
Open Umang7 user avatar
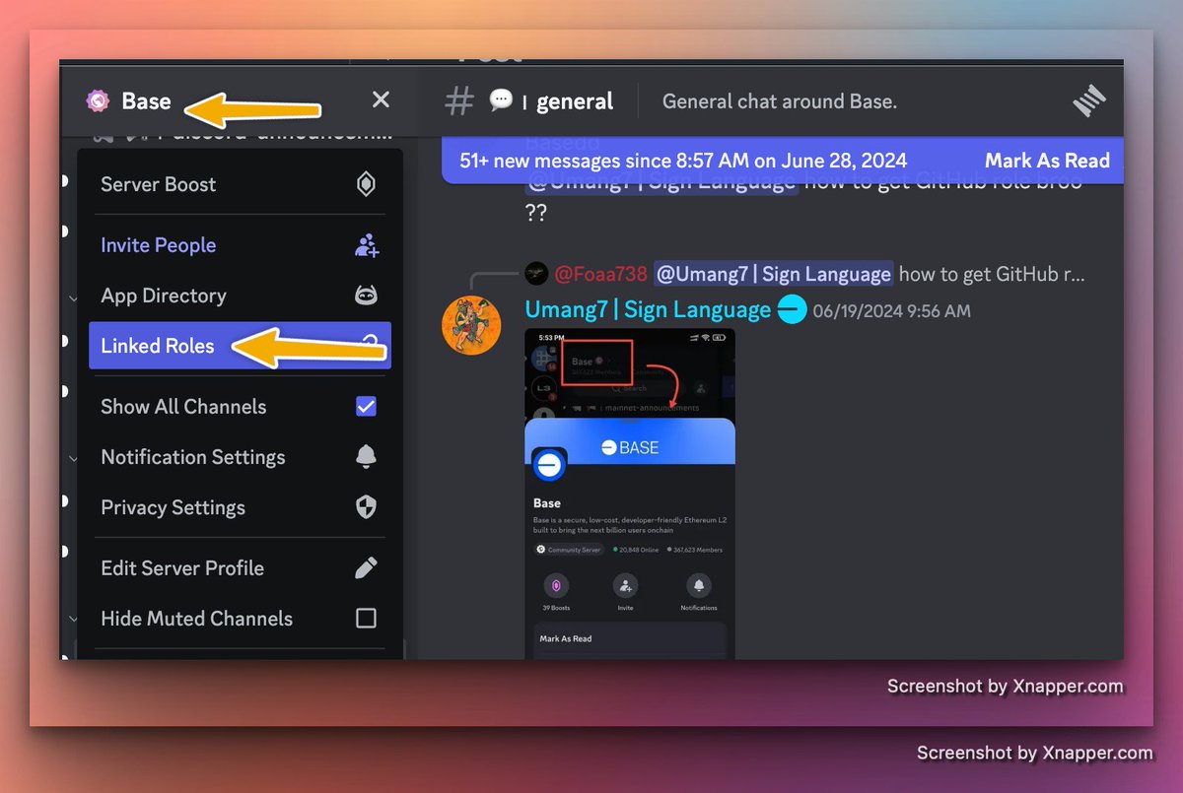[x=471, y=324]
